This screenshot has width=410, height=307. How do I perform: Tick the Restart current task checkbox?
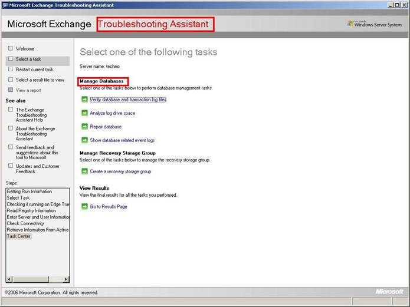tap(11, 70)
